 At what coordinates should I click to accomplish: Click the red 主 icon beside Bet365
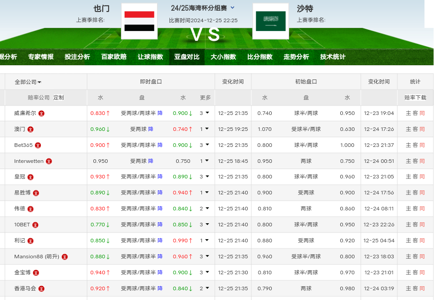[x=38, y=145]
